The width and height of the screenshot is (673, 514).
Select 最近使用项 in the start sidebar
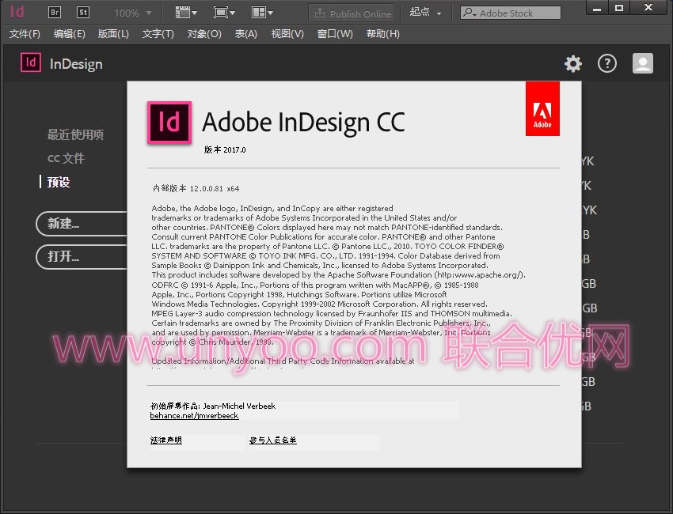(x=75, y=134)
